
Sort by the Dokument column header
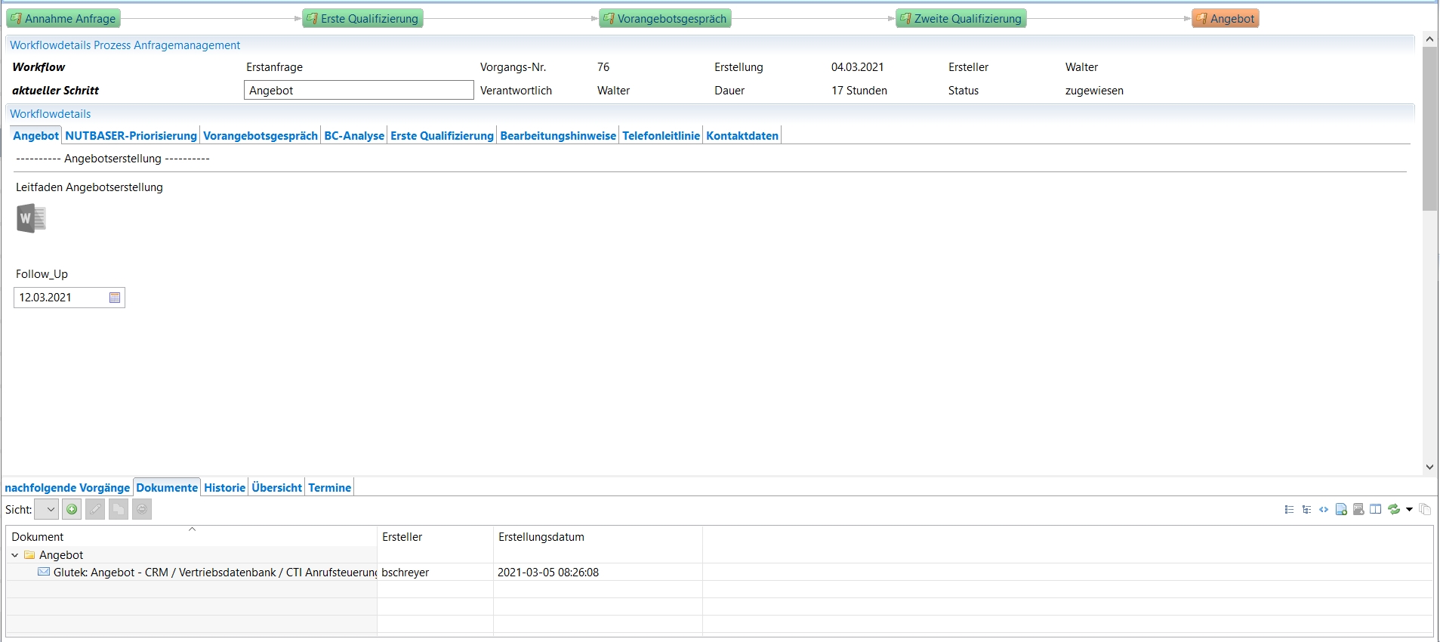point(192,537)
